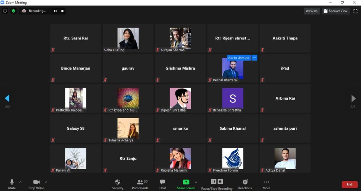
Task: Open three-dot menu on Peshal Bhattarai tile
Action: (254, 58)
